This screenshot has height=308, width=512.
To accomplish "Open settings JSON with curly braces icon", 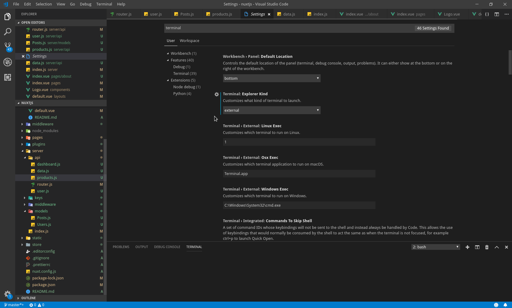I will pyautogui.click(x=487, y=14).
